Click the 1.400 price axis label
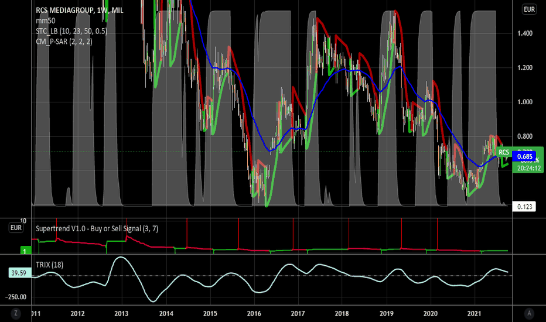 coord(525,33)
